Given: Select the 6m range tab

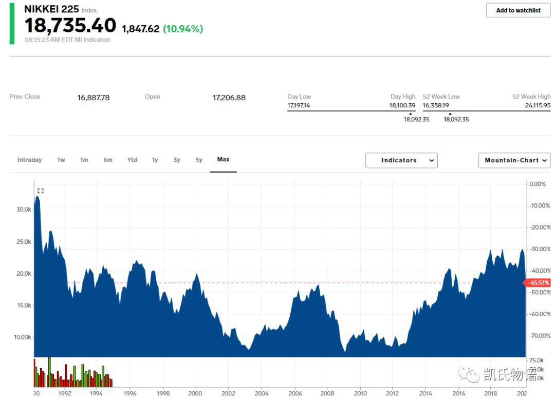Looking at the screenshot, I should point(108,160).
